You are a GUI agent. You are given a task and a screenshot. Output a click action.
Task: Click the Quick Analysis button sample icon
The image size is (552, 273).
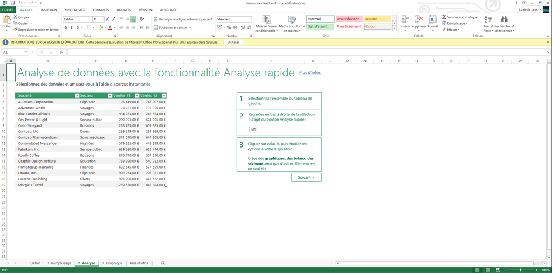coord(253,129)
